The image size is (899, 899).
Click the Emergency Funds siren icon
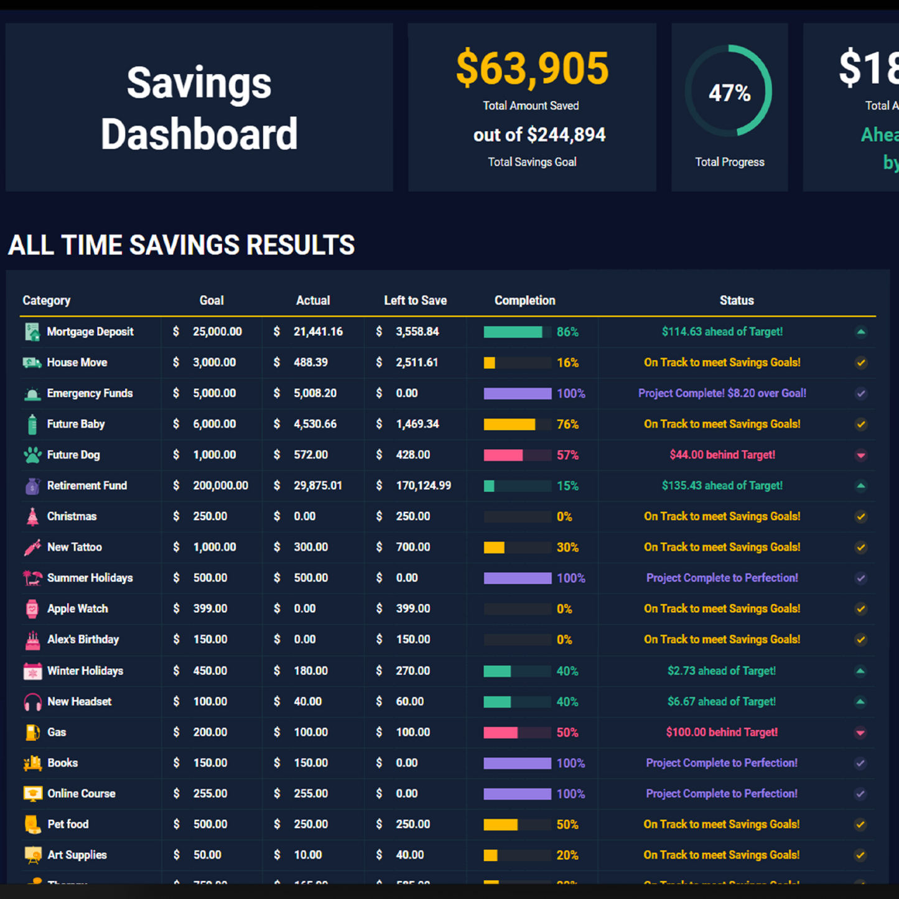point(32,393)
